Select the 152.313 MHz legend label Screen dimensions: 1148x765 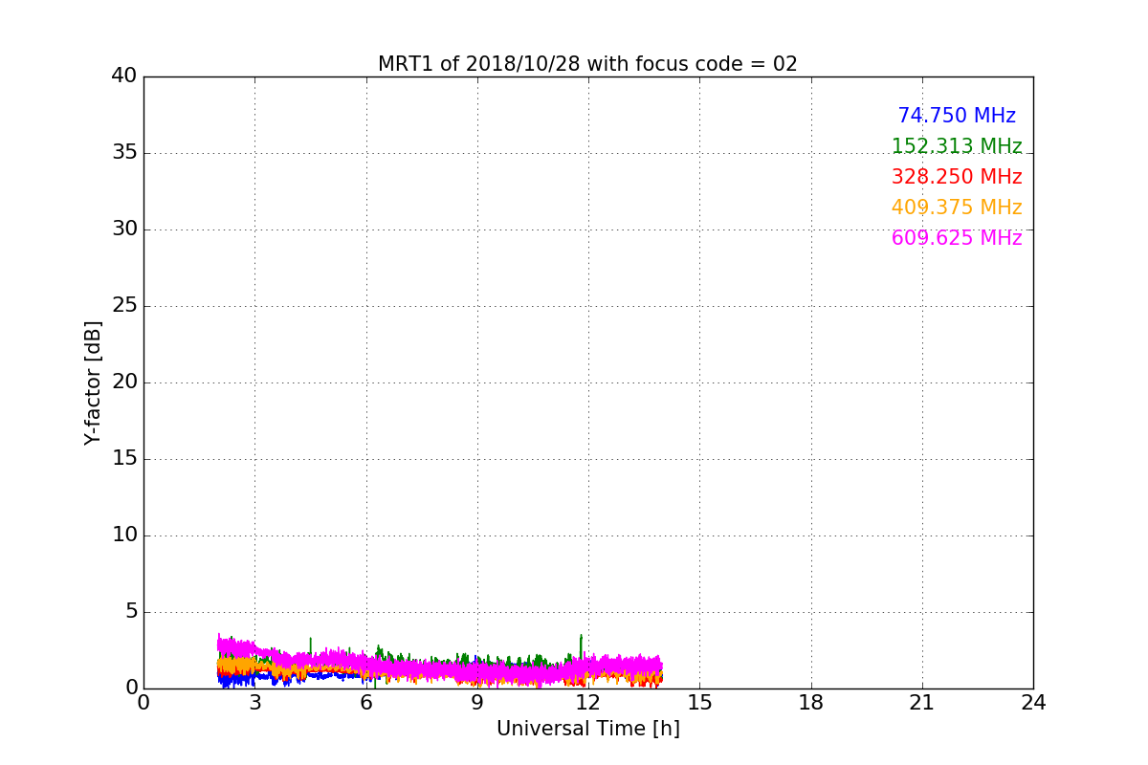pyautogui.click(x=957, y=146)
